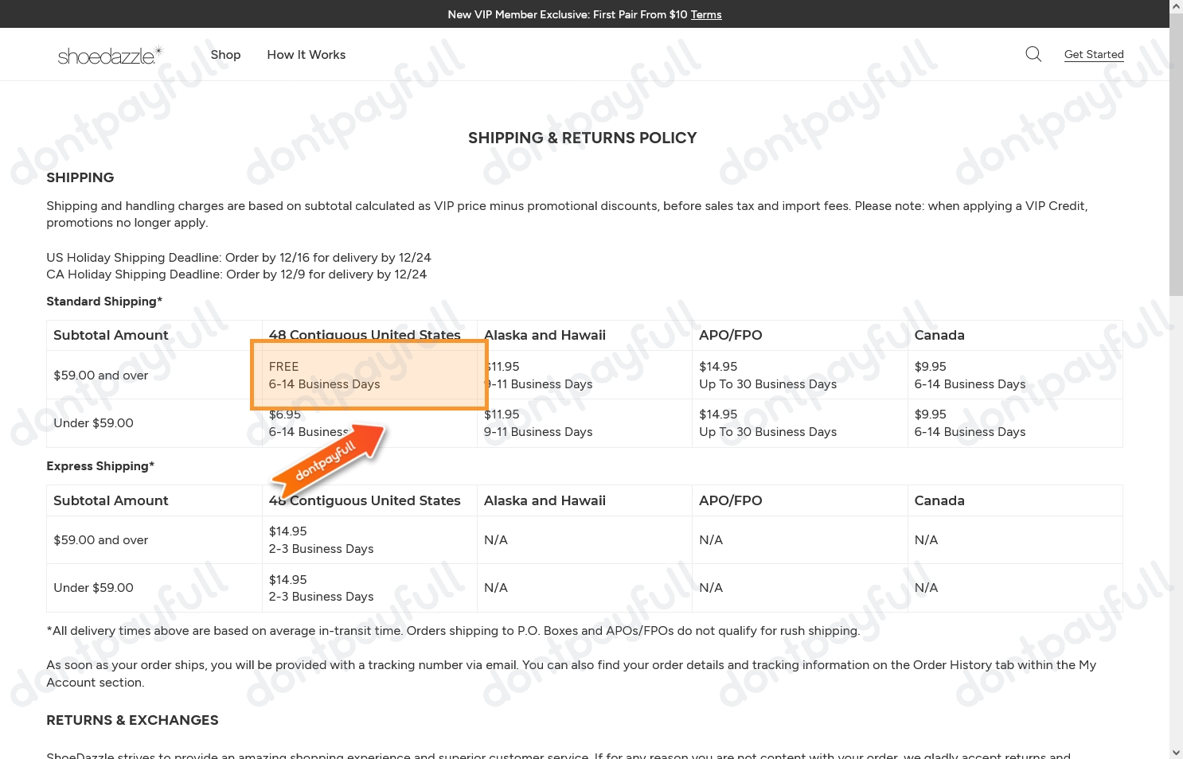The height and width of the screenshot is (759, 1183).
Task: Click the Get Started link
Action: [1093, 54]
